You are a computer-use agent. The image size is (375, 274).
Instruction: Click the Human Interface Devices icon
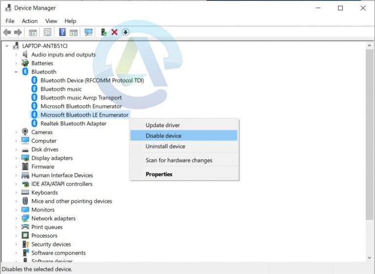click(x=25, y=176)
